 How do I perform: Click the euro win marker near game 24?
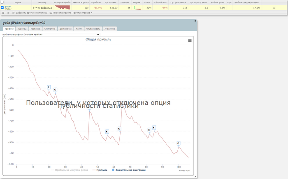[x=55, y=90]
